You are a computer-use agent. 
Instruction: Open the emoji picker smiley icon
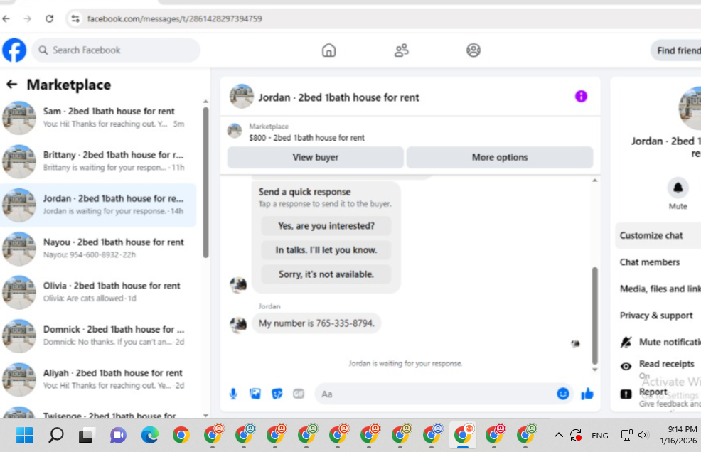(x=563, y=394)
